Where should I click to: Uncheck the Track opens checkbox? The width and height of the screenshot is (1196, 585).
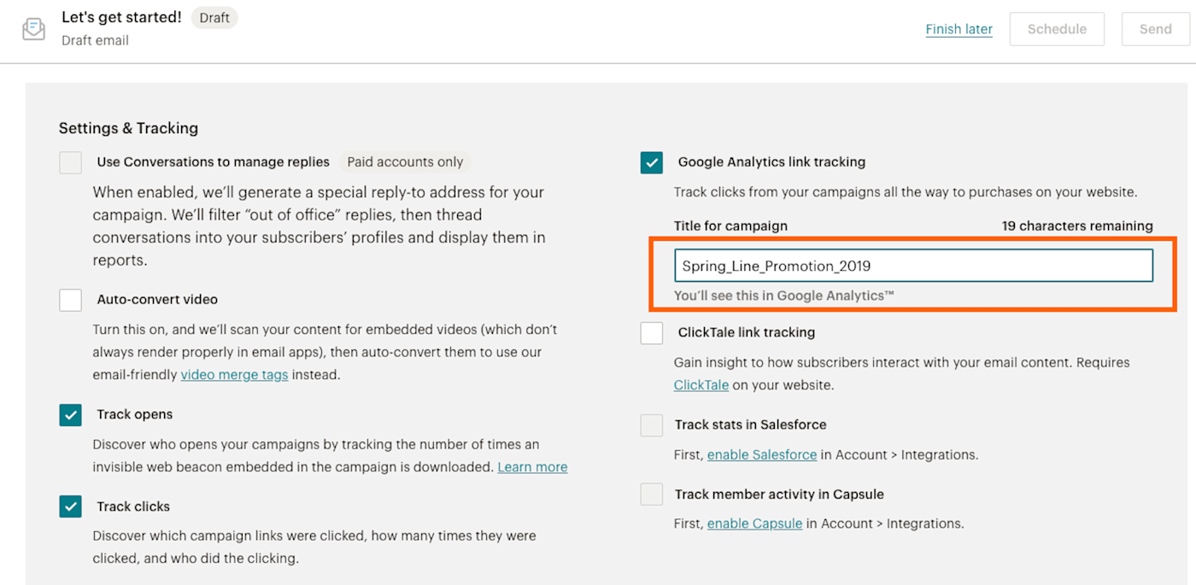click(x=71, y=415)
